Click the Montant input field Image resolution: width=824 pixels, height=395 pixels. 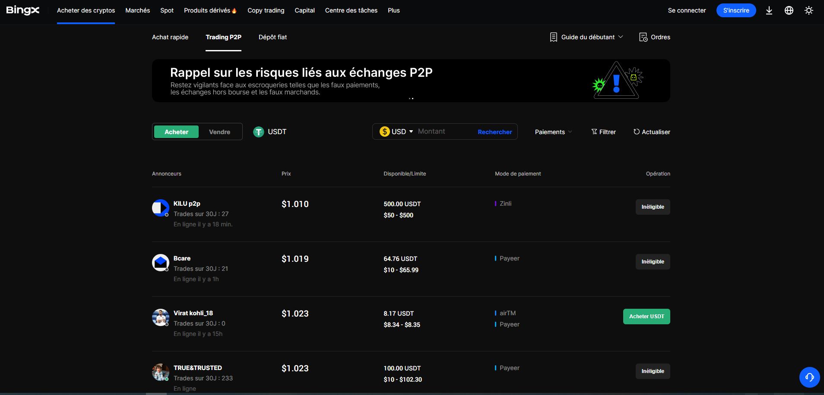445,132
